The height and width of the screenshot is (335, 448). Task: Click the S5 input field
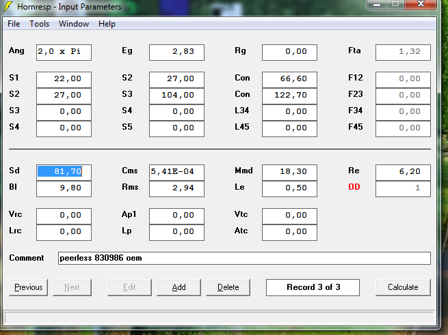click(176, 128)
